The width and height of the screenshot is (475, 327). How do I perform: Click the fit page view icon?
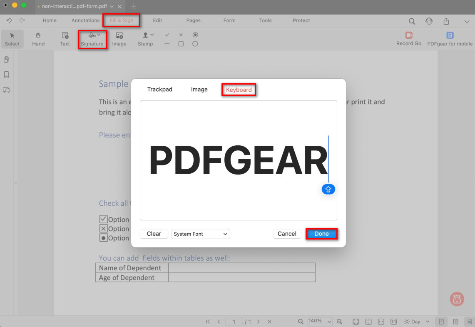tap(356, 322)
